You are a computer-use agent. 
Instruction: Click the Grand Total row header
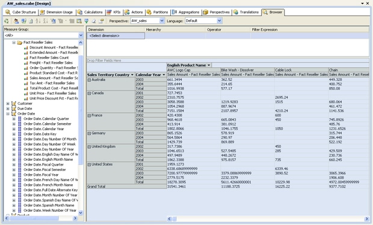click(x=126, y=187)
